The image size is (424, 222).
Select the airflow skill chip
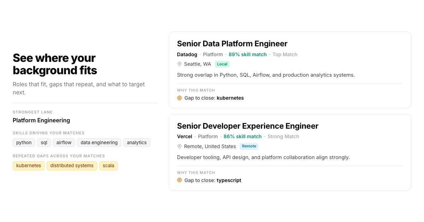64,142
